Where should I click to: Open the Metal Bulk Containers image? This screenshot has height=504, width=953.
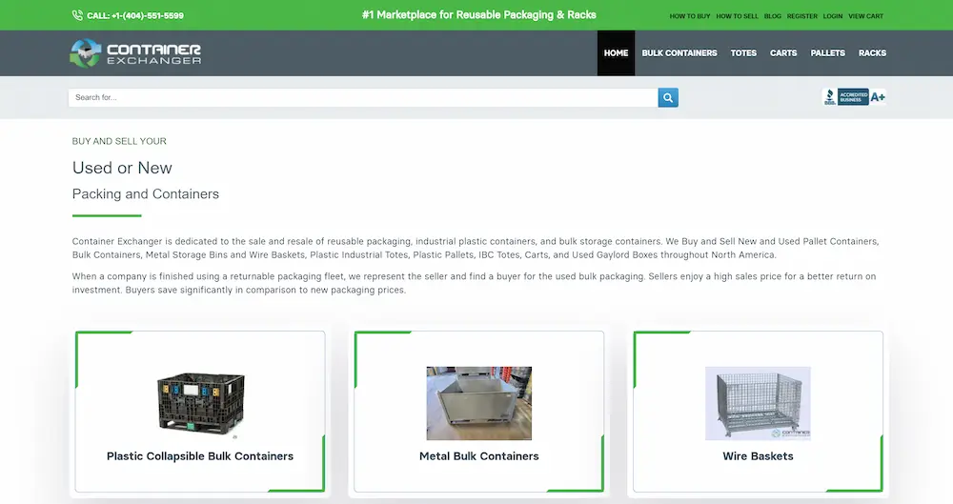[479, 403]
